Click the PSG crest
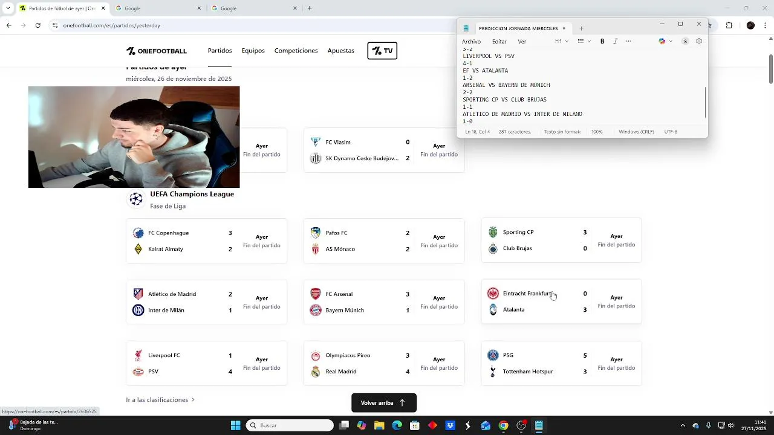The height and width of the screenshot is (435, 774). (x=493, y=355)
